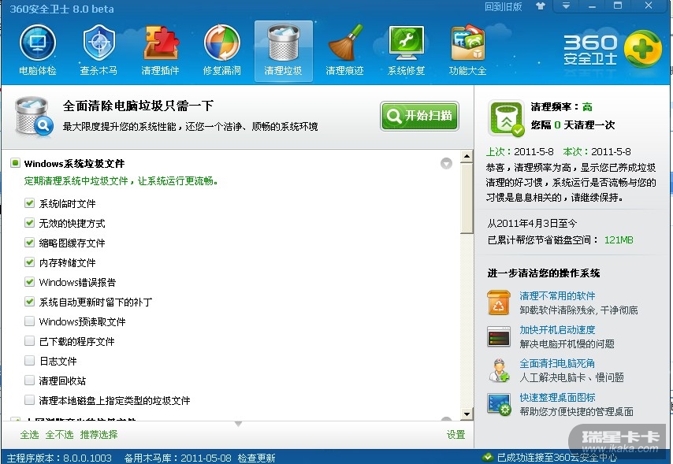Click the orange recycle box icon for 清理不常用的软件

498,303
